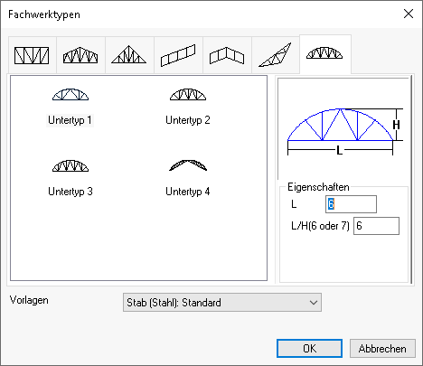Focus the L/H(6 oder 7) ratio field
The height and width of the screenshot is (366, 423).
point(376,226)
